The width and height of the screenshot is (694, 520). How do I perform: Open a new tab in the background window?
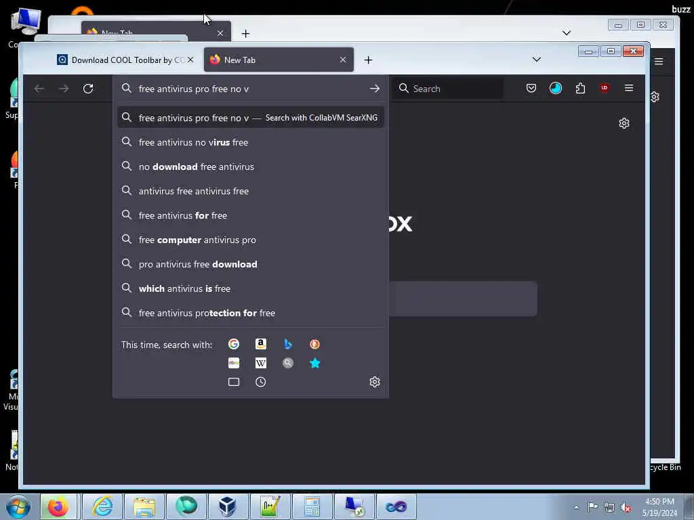point(245,34)
